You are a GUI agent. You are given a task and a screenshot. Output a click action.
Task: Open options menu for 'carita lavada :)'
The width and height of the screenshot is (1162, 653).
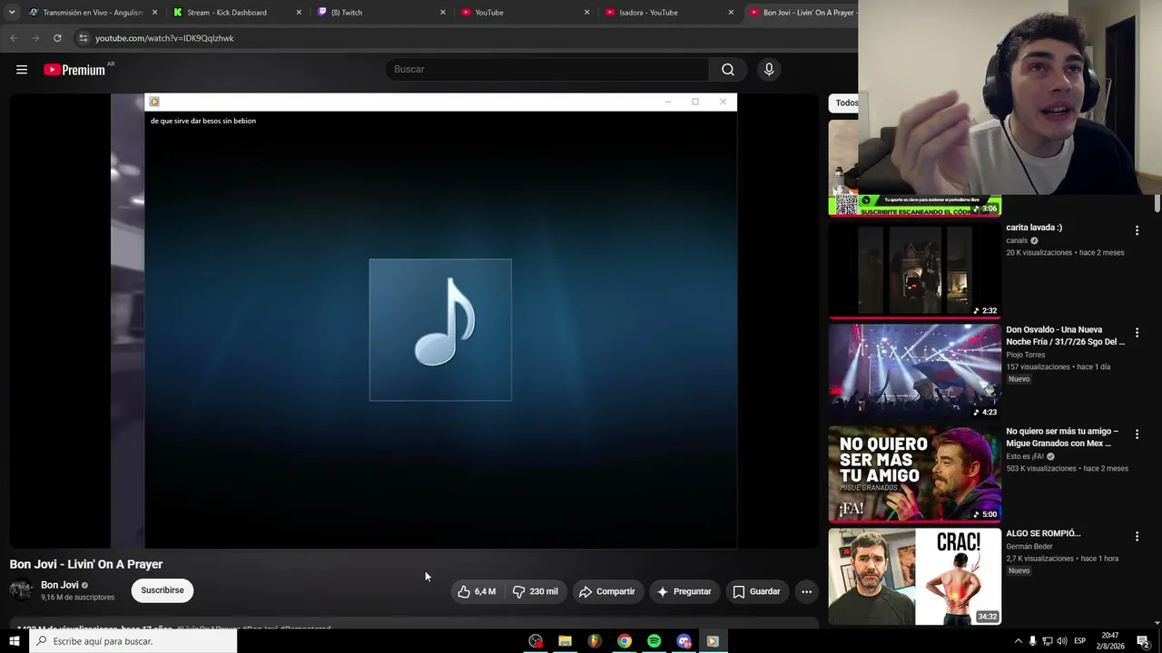[1137, 230]
